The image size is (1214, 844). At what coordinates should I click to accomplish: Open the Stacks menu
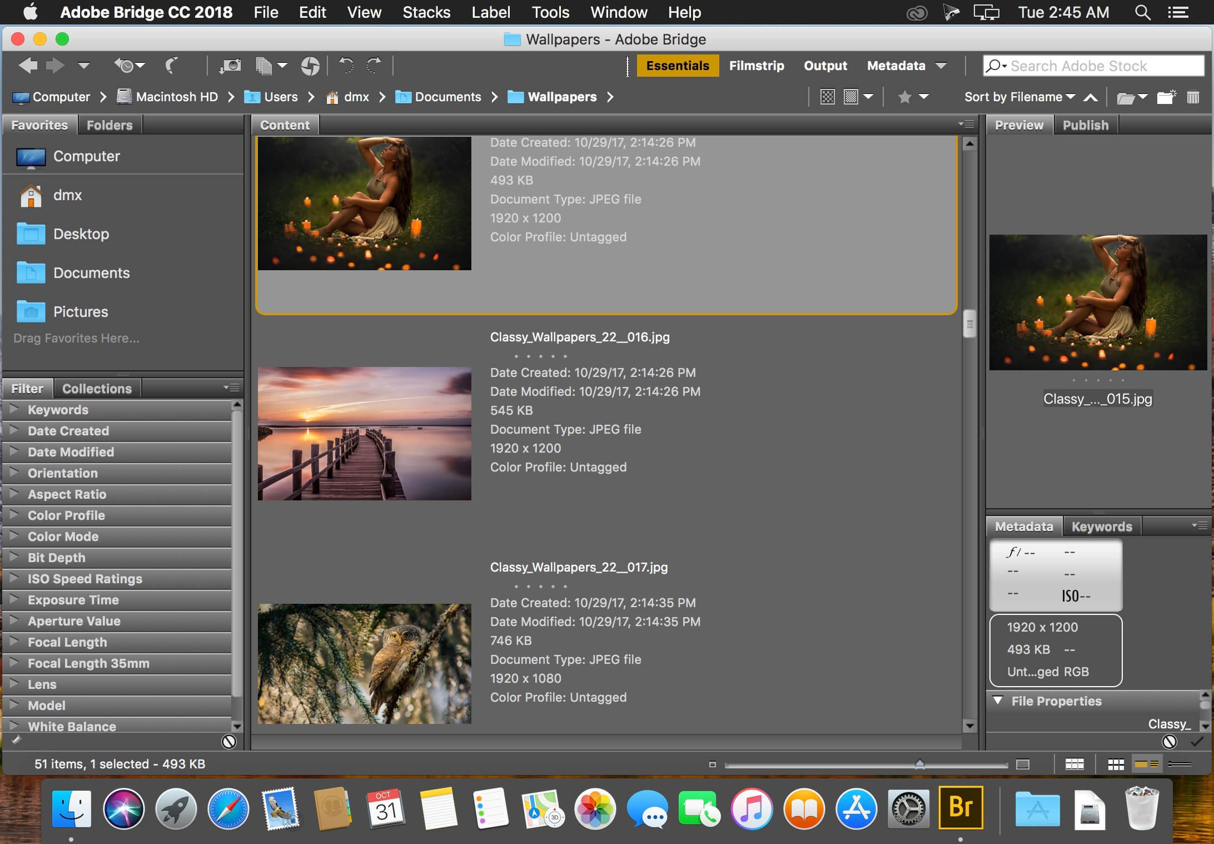click(x=426, y=12)
